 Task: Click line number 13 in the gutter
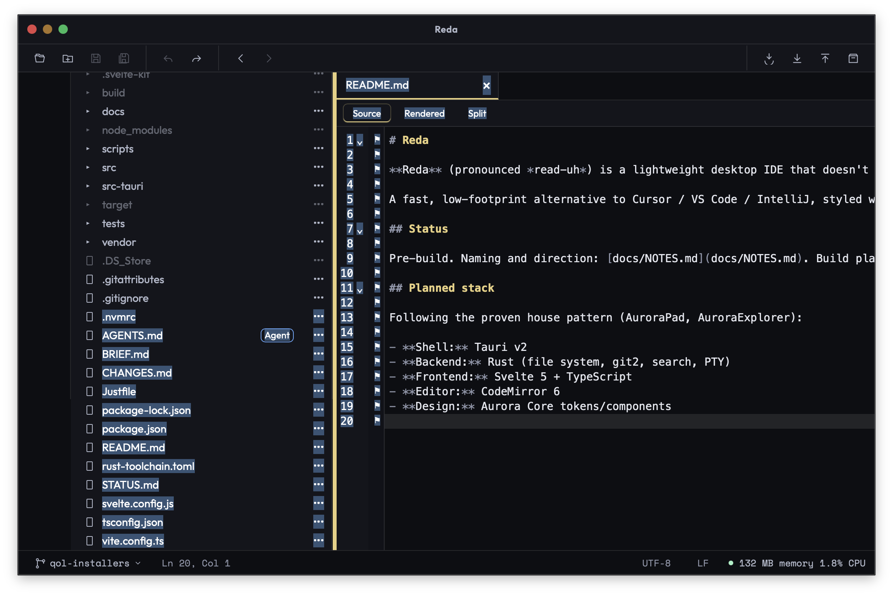(x=347, y=317)
